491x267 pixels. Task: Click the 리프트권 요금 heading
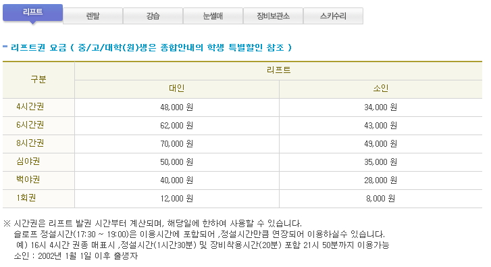coord(38,47)
